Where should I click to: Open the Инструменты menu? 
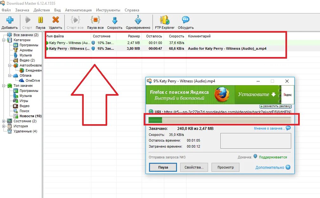(x=108, y=10)
